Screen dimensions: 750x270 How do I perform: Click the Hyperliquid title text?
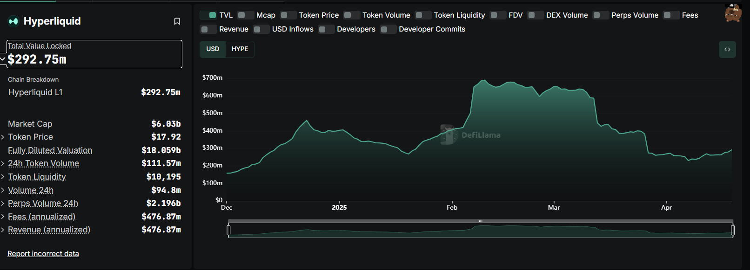[52, 21]
